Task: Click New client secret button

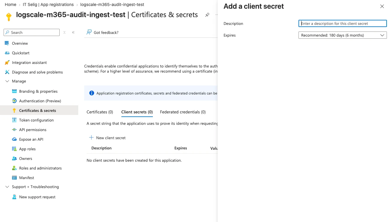Action: tap(107, 138)
